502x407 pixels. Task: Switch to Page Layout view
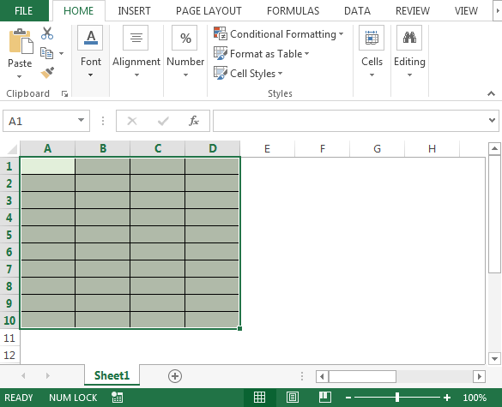(293, 398)
